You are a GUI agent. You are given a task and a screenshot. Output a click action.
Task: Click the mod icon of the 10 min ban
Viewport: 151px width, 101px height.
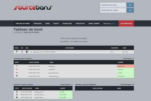[x=17, y=76]
